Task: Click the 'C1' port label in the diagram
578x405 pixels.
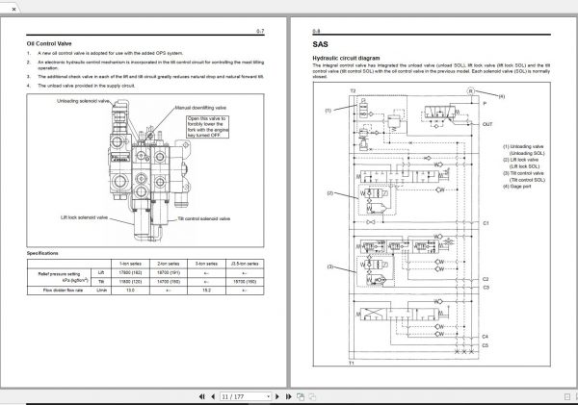Action: pos(486,223)
